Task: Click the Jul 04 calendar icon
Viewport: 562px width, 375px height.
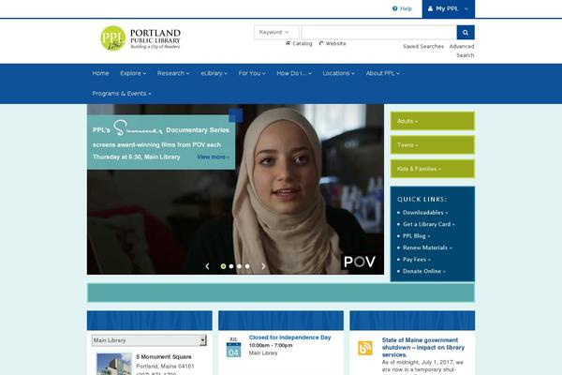Action: pyautogui.click(x=233, y=347)
